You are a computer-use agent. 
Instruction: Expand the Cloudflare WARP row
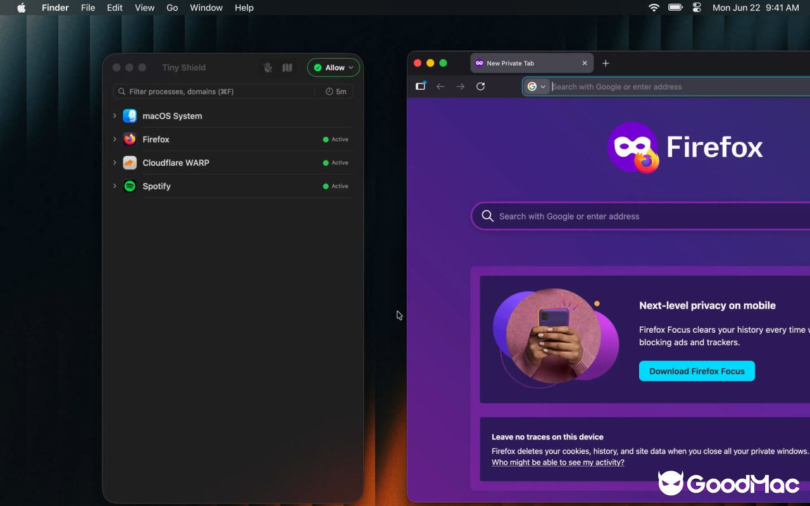tap(115, 163)
